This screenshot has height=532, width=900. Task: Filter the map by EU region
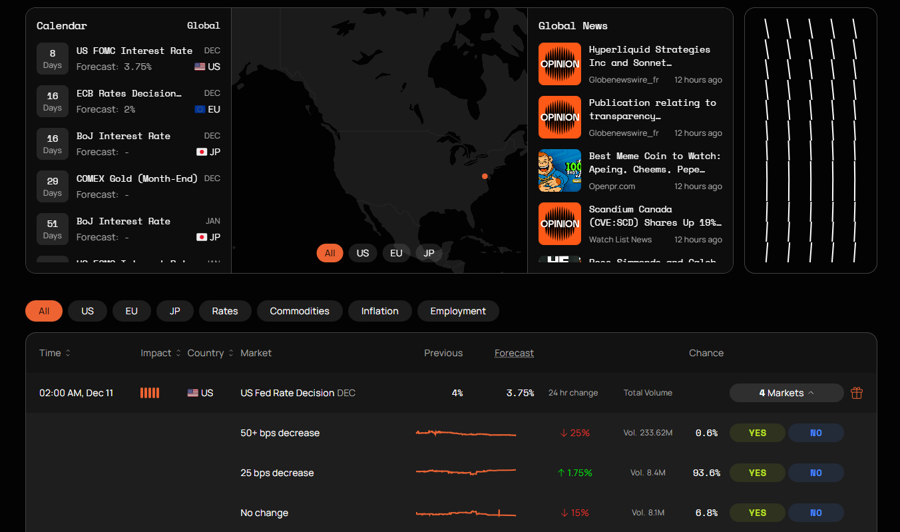(x=396, y=253)
